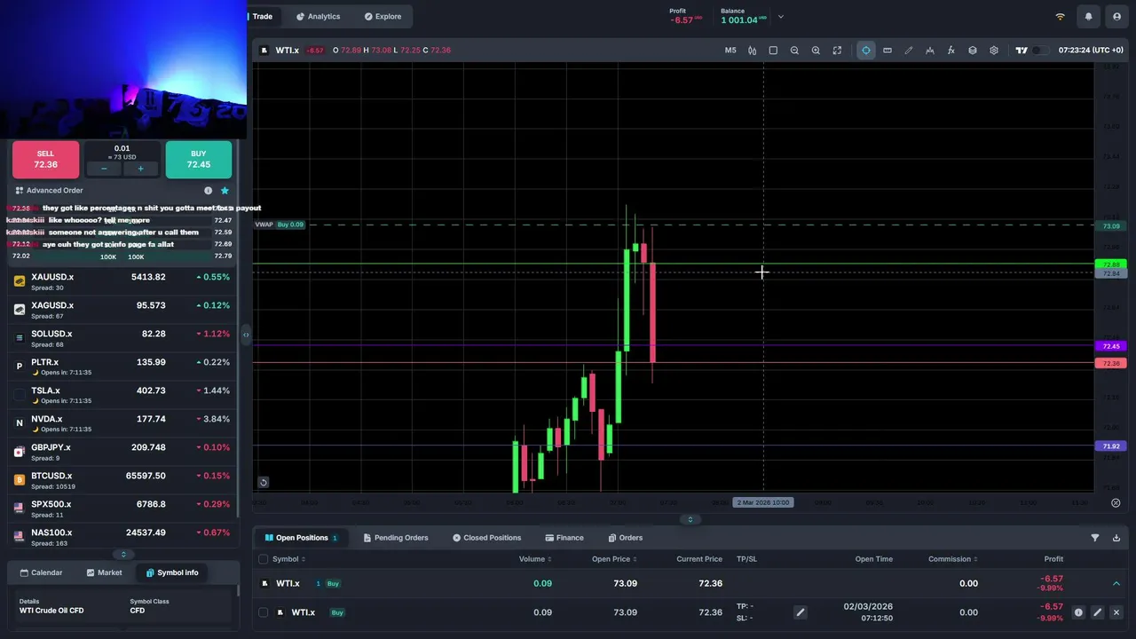Click the rectangle layout icon in chart toolbar
The image size is (1136, 639).
coord(773,51)
